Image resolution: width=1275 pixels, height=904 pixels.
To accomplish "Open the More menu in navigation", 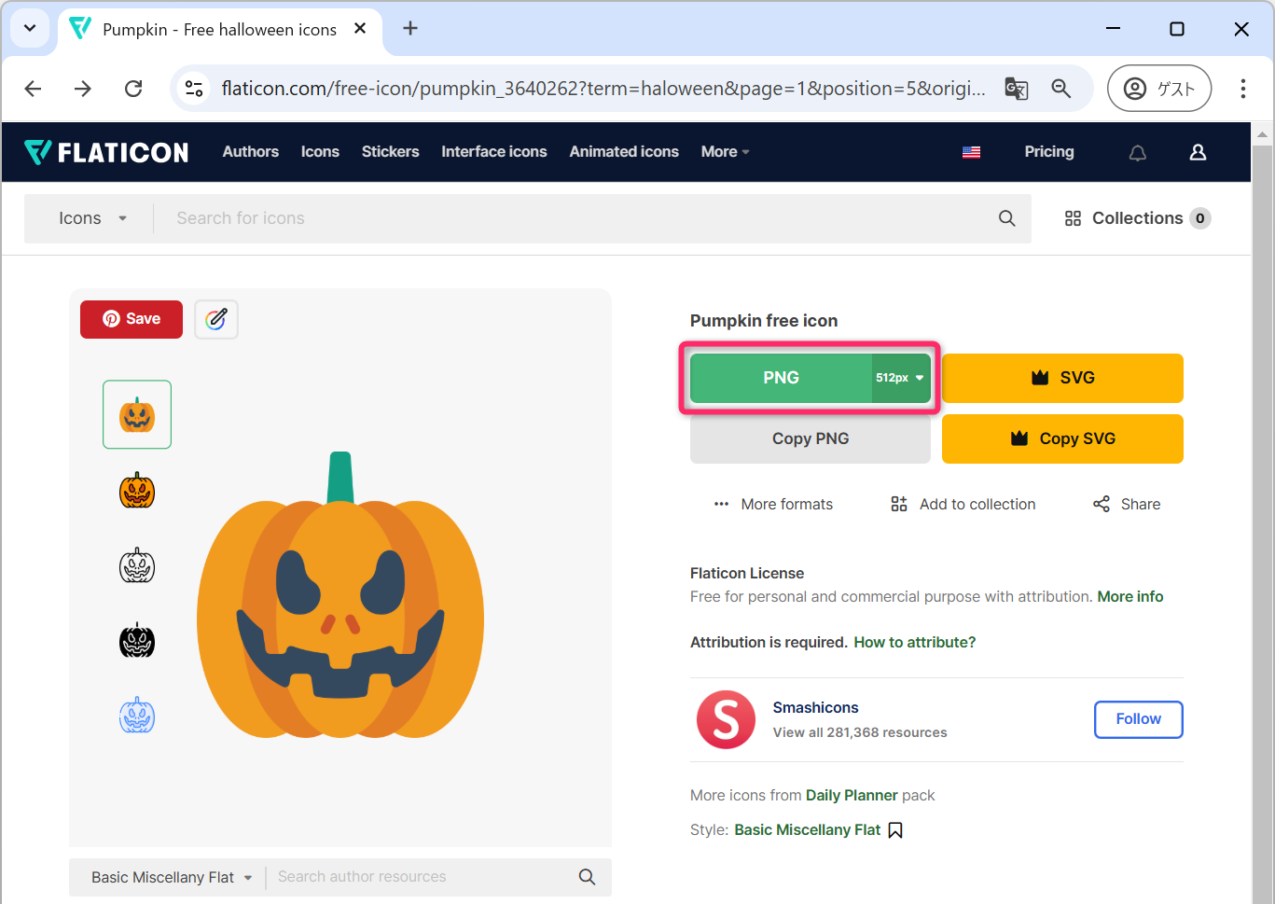I will click(x=725, y=152).
